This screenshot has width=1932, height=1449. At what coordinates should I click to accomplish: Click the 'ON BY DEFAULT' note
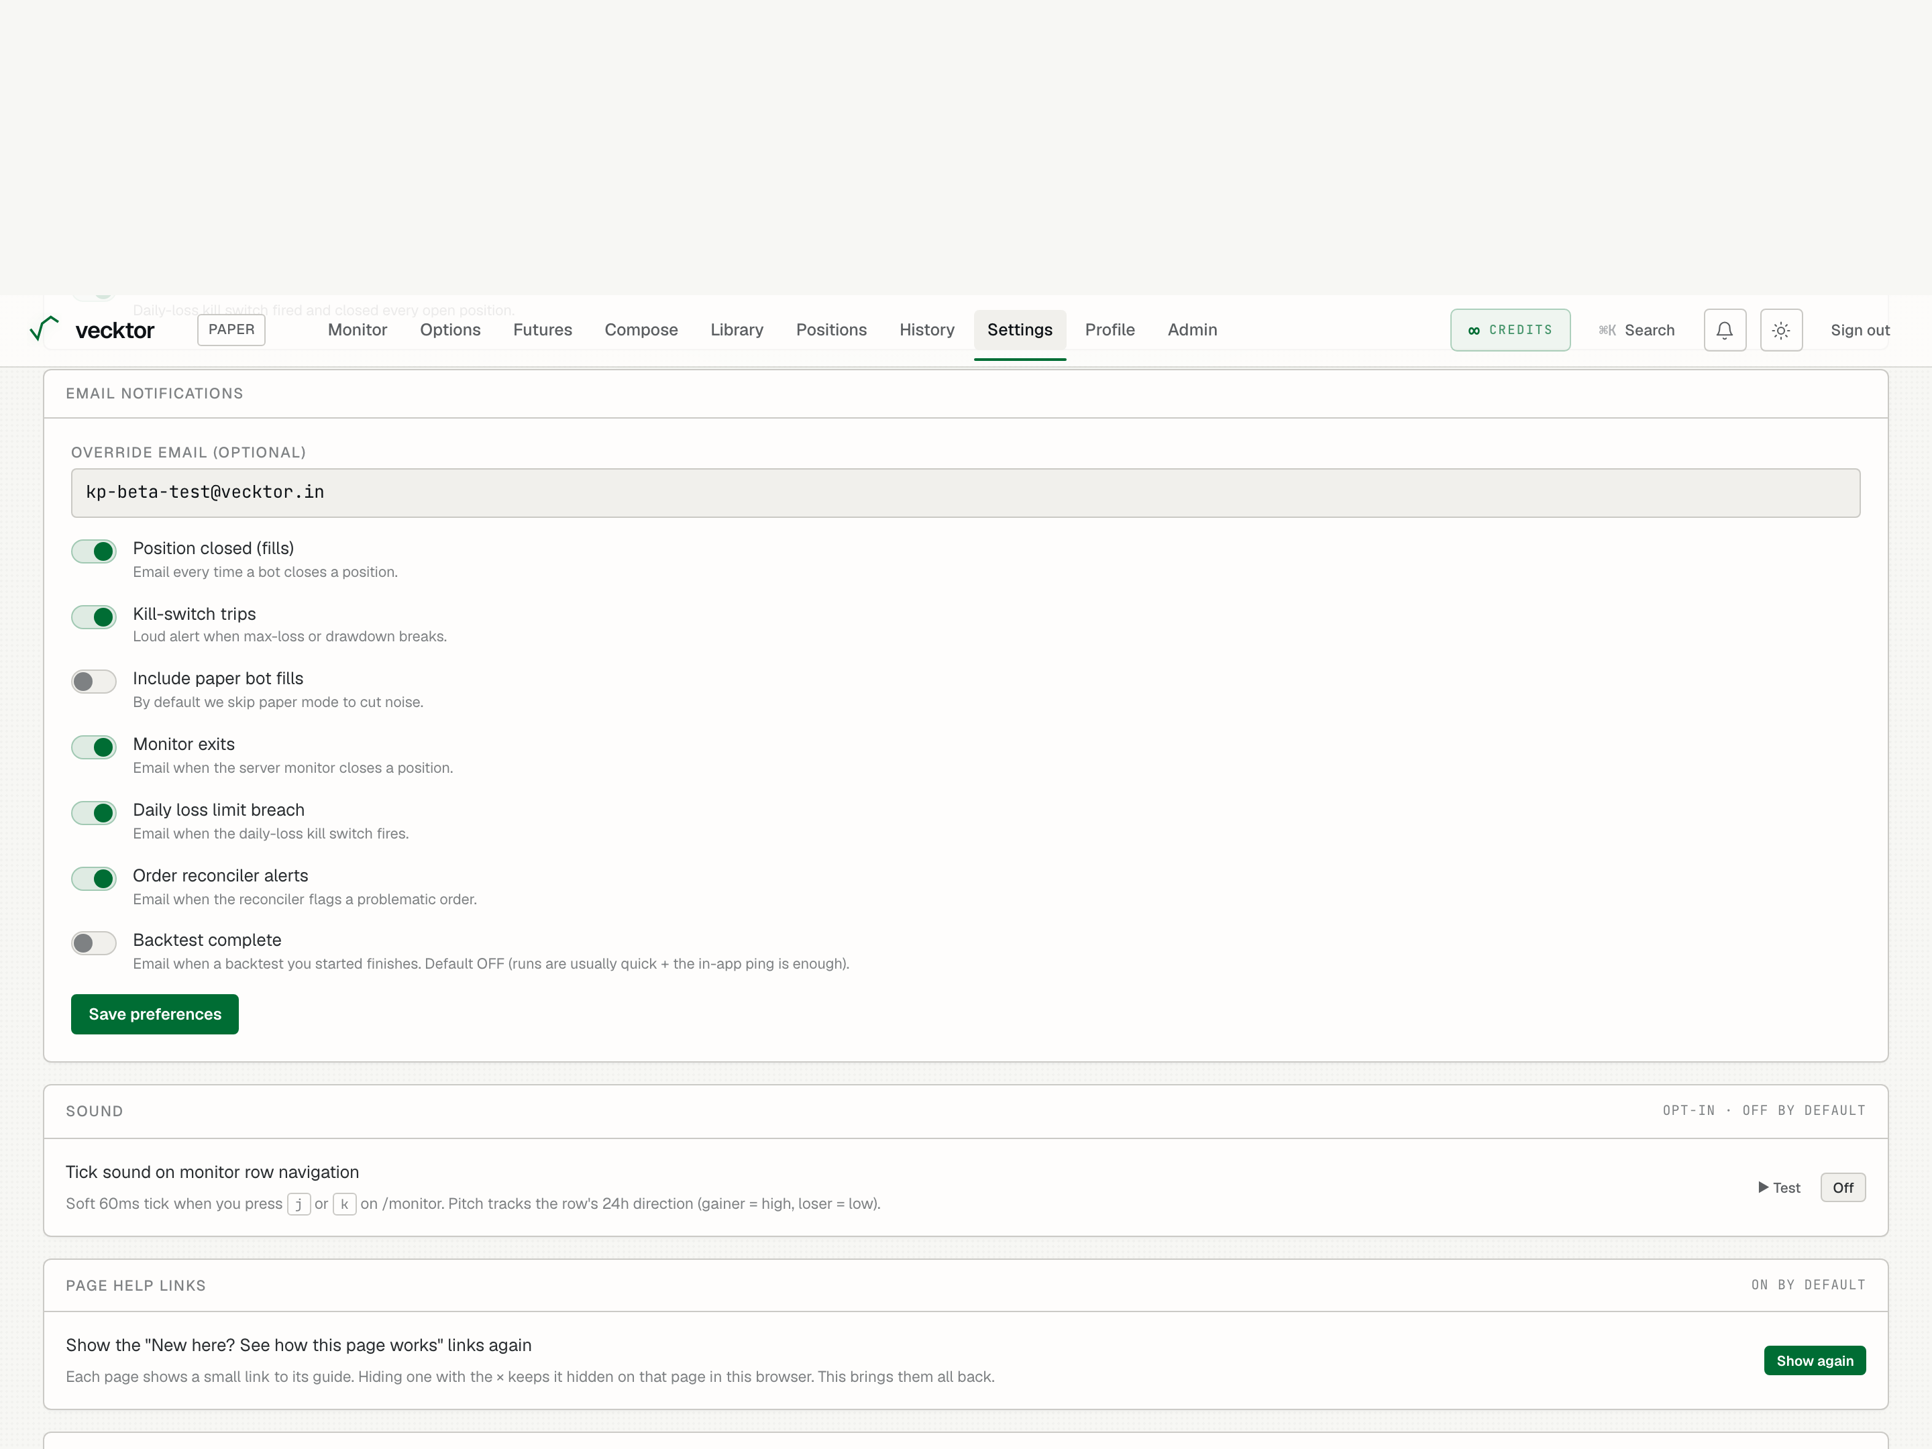(1808, 1286)
